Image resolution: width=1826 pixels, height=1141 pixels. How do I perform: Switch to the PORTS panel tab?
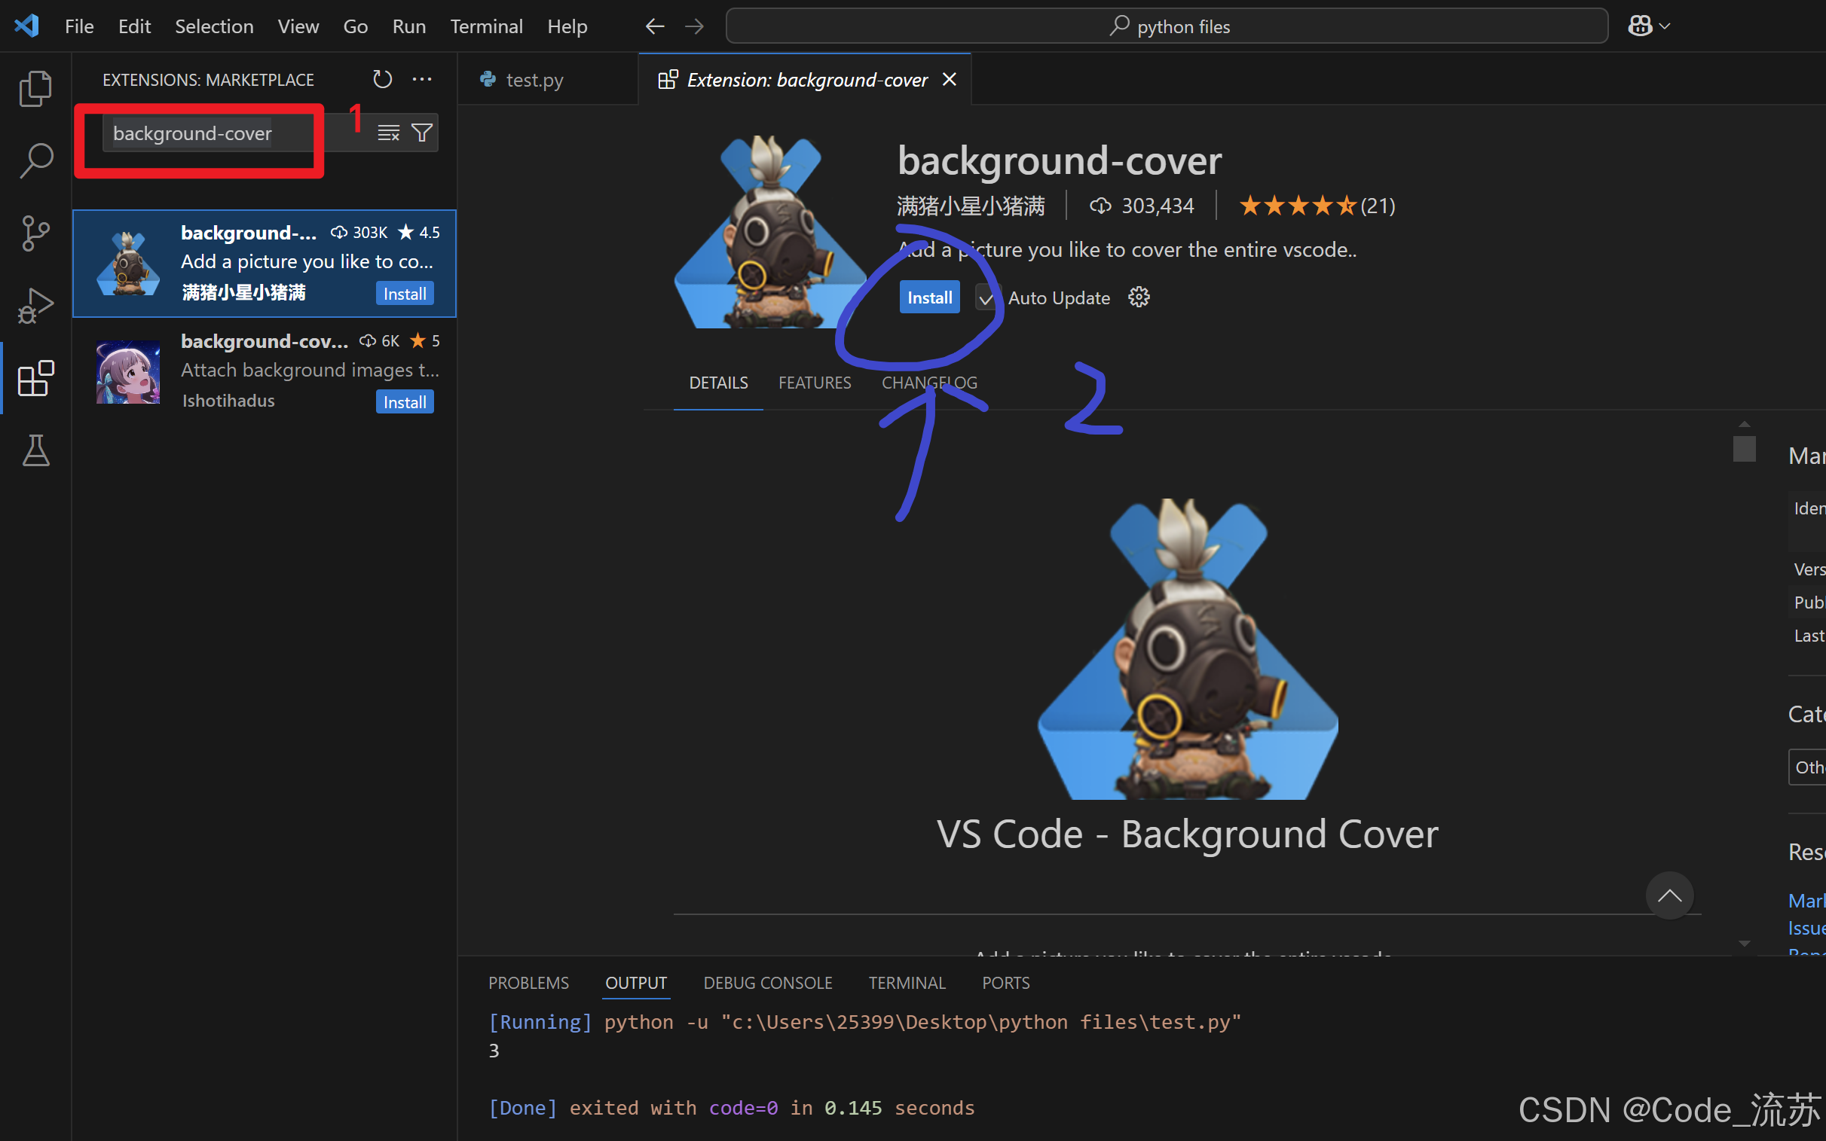[1005, 983]
